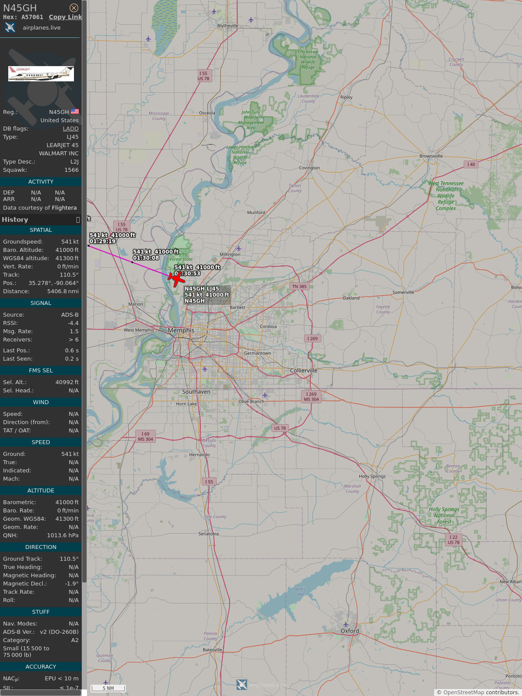Click the airport icon near Olive Branch
This screenshot has width=522, height=696.
pyautogui.click(x=265, y=395)
